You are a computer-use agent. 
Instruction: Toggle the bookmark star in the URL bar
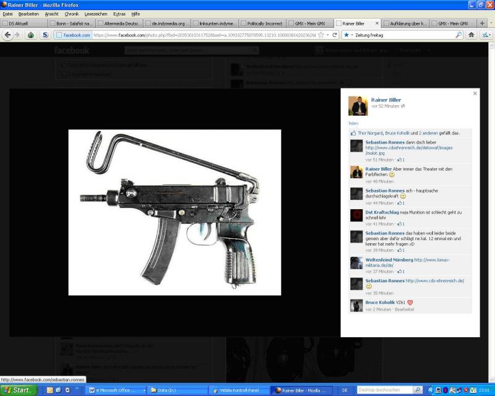pos(320,35)
